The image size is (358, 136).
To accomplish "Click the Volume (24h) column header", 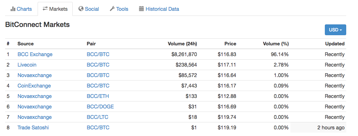I will 182,44.
